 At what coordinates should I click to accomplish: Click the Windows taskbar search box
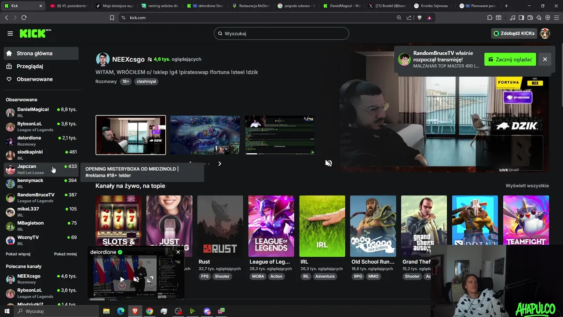[55, 311]
